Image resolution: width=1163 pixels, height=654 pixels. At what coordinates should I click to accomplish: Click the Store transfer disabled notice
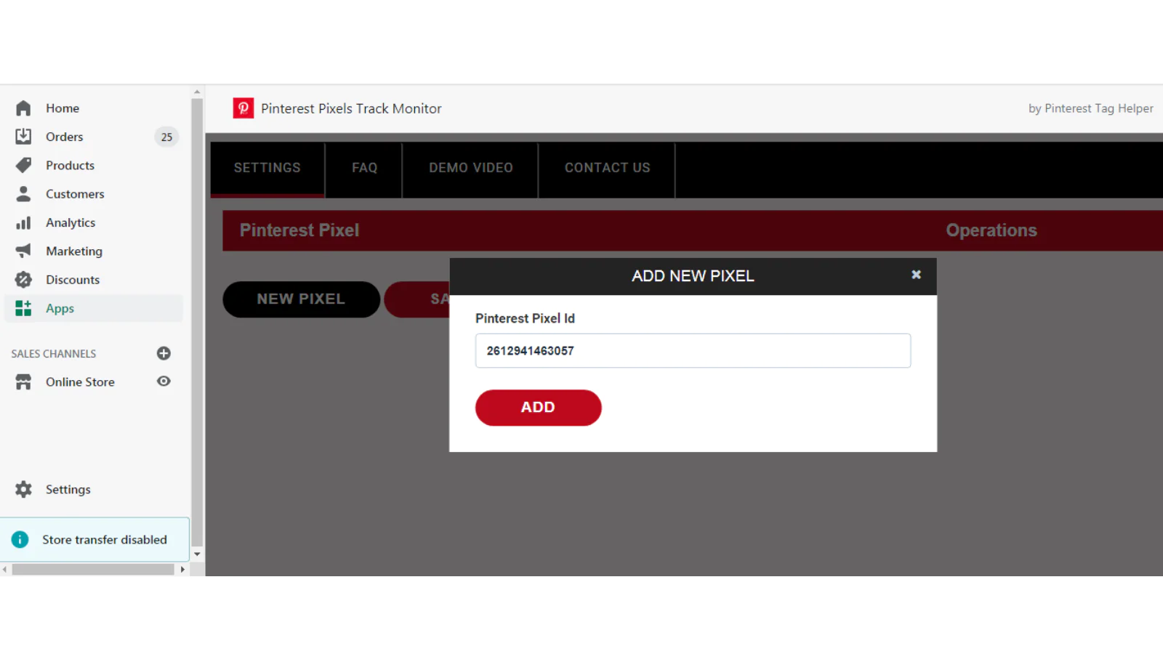point(94,539)
